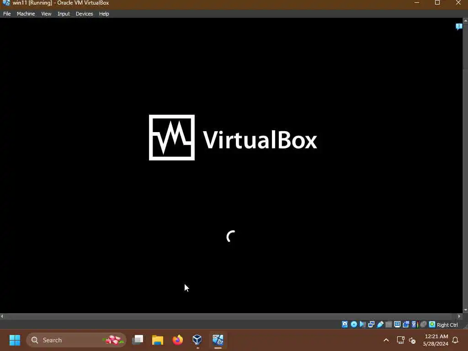Open Windows notifications bell icon

455,340
